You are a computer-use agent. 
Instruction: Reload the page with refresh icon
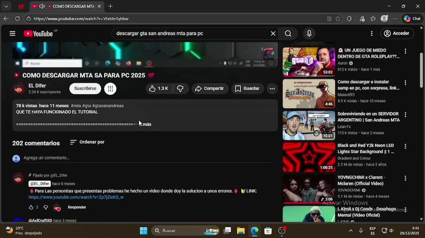(x=18, y=19)
